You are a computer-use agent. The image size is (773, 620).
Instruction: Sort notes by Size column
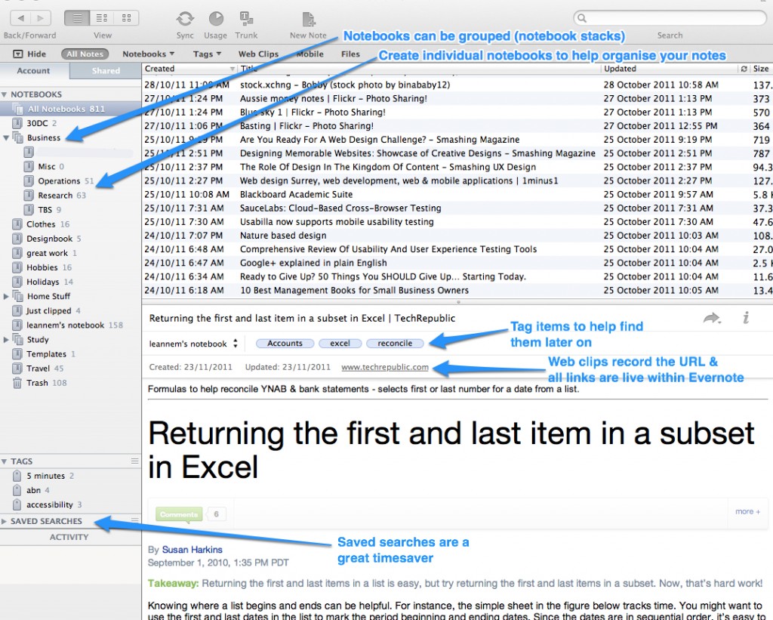click(x=761, y=69)
